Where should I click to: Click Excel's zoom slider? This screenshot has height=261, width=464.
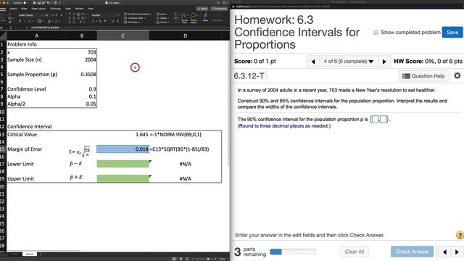204,259
